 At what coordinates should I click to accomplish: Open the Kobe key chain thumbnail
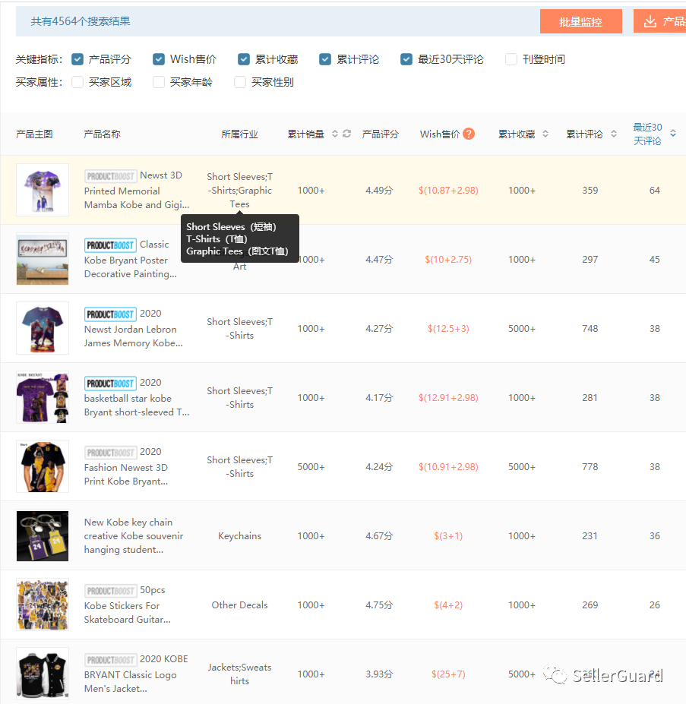pos(43,535)
